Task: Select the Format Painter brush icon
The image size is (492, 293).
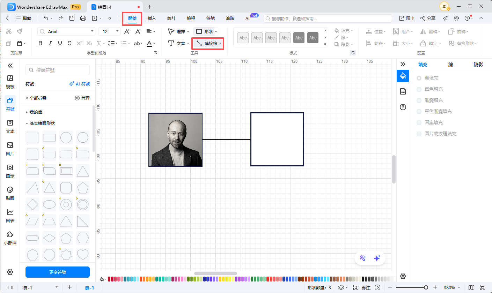Action: (20, 31)
